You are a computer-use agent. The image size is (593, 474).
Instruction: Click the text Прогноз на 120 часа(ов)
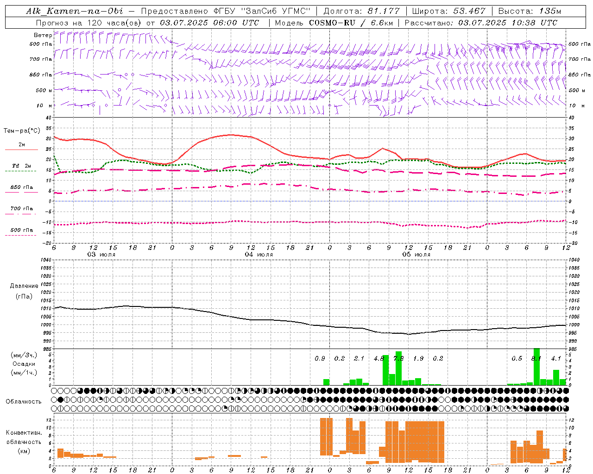pyautogui.click(x=89, y=23)
